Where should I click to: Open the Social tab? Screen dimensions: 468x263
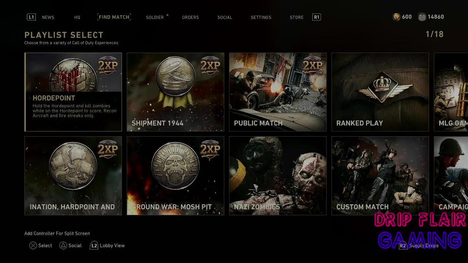[x=225, y=17]
